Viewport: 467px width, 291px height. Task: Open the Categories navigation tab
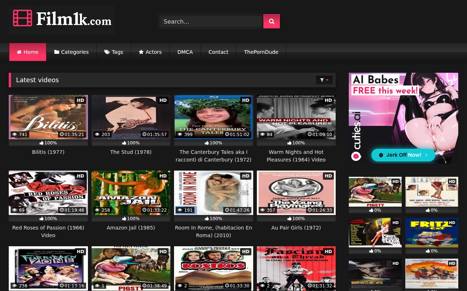click(72, 52)
